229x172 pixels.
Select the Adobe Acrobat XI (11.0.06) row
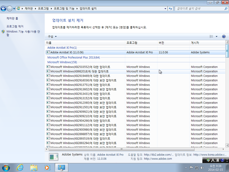click(135, 52)
